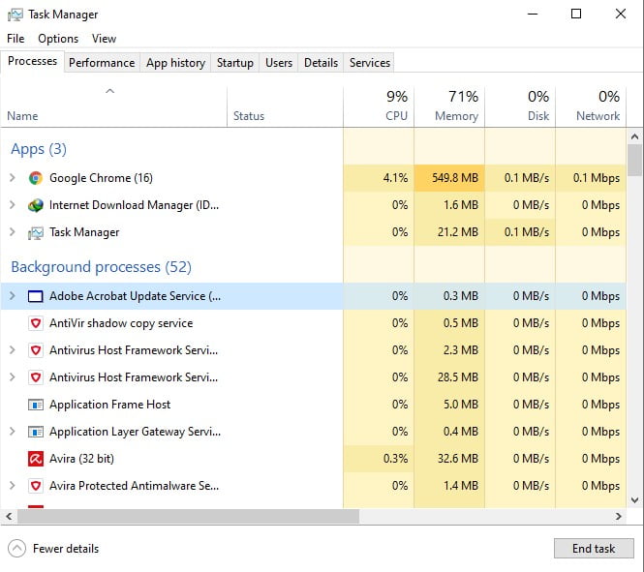Click the Fewer details circular arrow icon
Viewport: 644px width, 572px height.
[x=16, y=549]
